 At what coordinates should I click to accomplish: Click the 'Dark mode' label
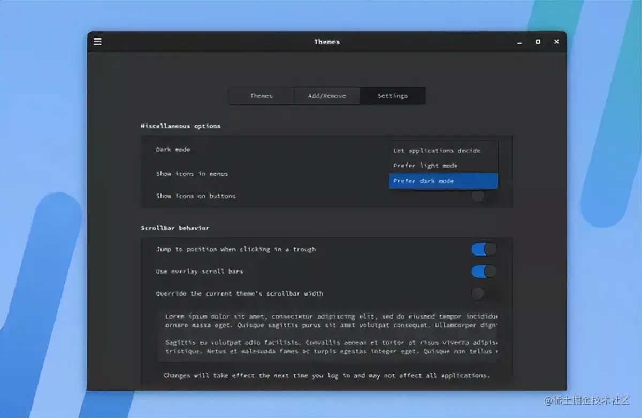pyautogui.click(x=173, y=150)
